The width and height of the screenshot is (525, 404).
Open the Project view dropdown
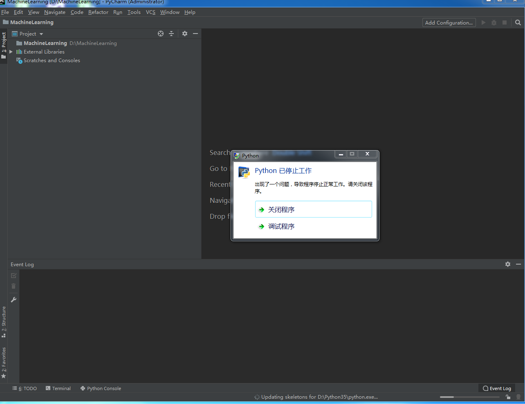28,34
